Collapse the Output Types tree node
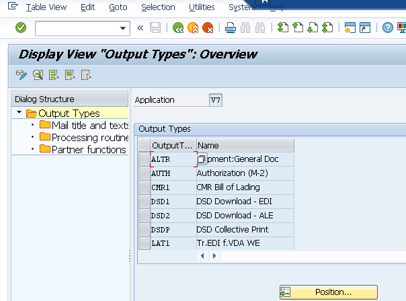406x301 pixels. point(19,113)
